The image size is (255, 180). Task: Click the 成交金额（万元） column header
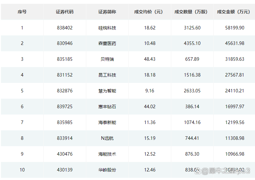pos(234,12)
